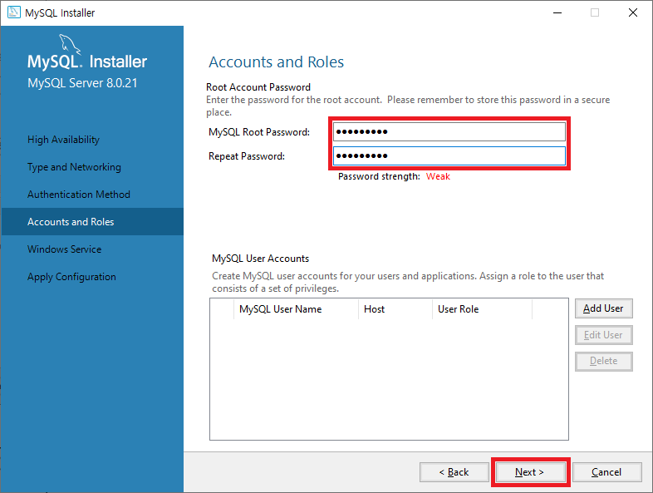
Task: Click the Accounts and Roles page heading
Action: (276, 62)
